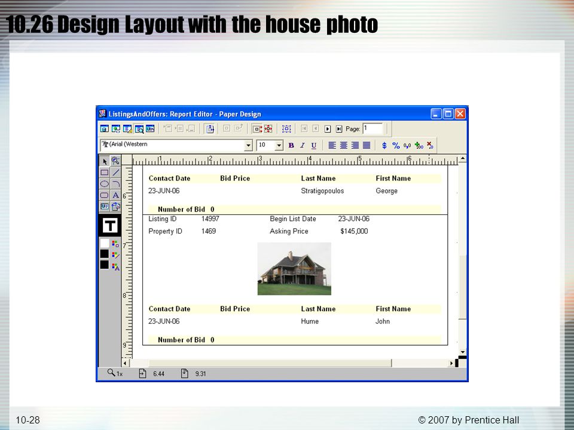Toggle underline formatting
The height and width of the screenshot is (430, 574).
click(314, 145)
